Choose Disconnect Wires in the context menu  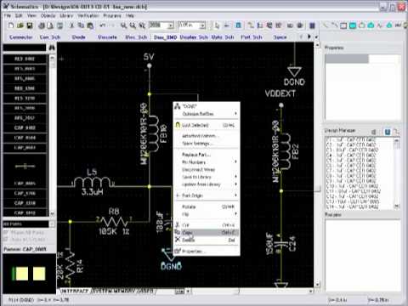coord(207,169)
